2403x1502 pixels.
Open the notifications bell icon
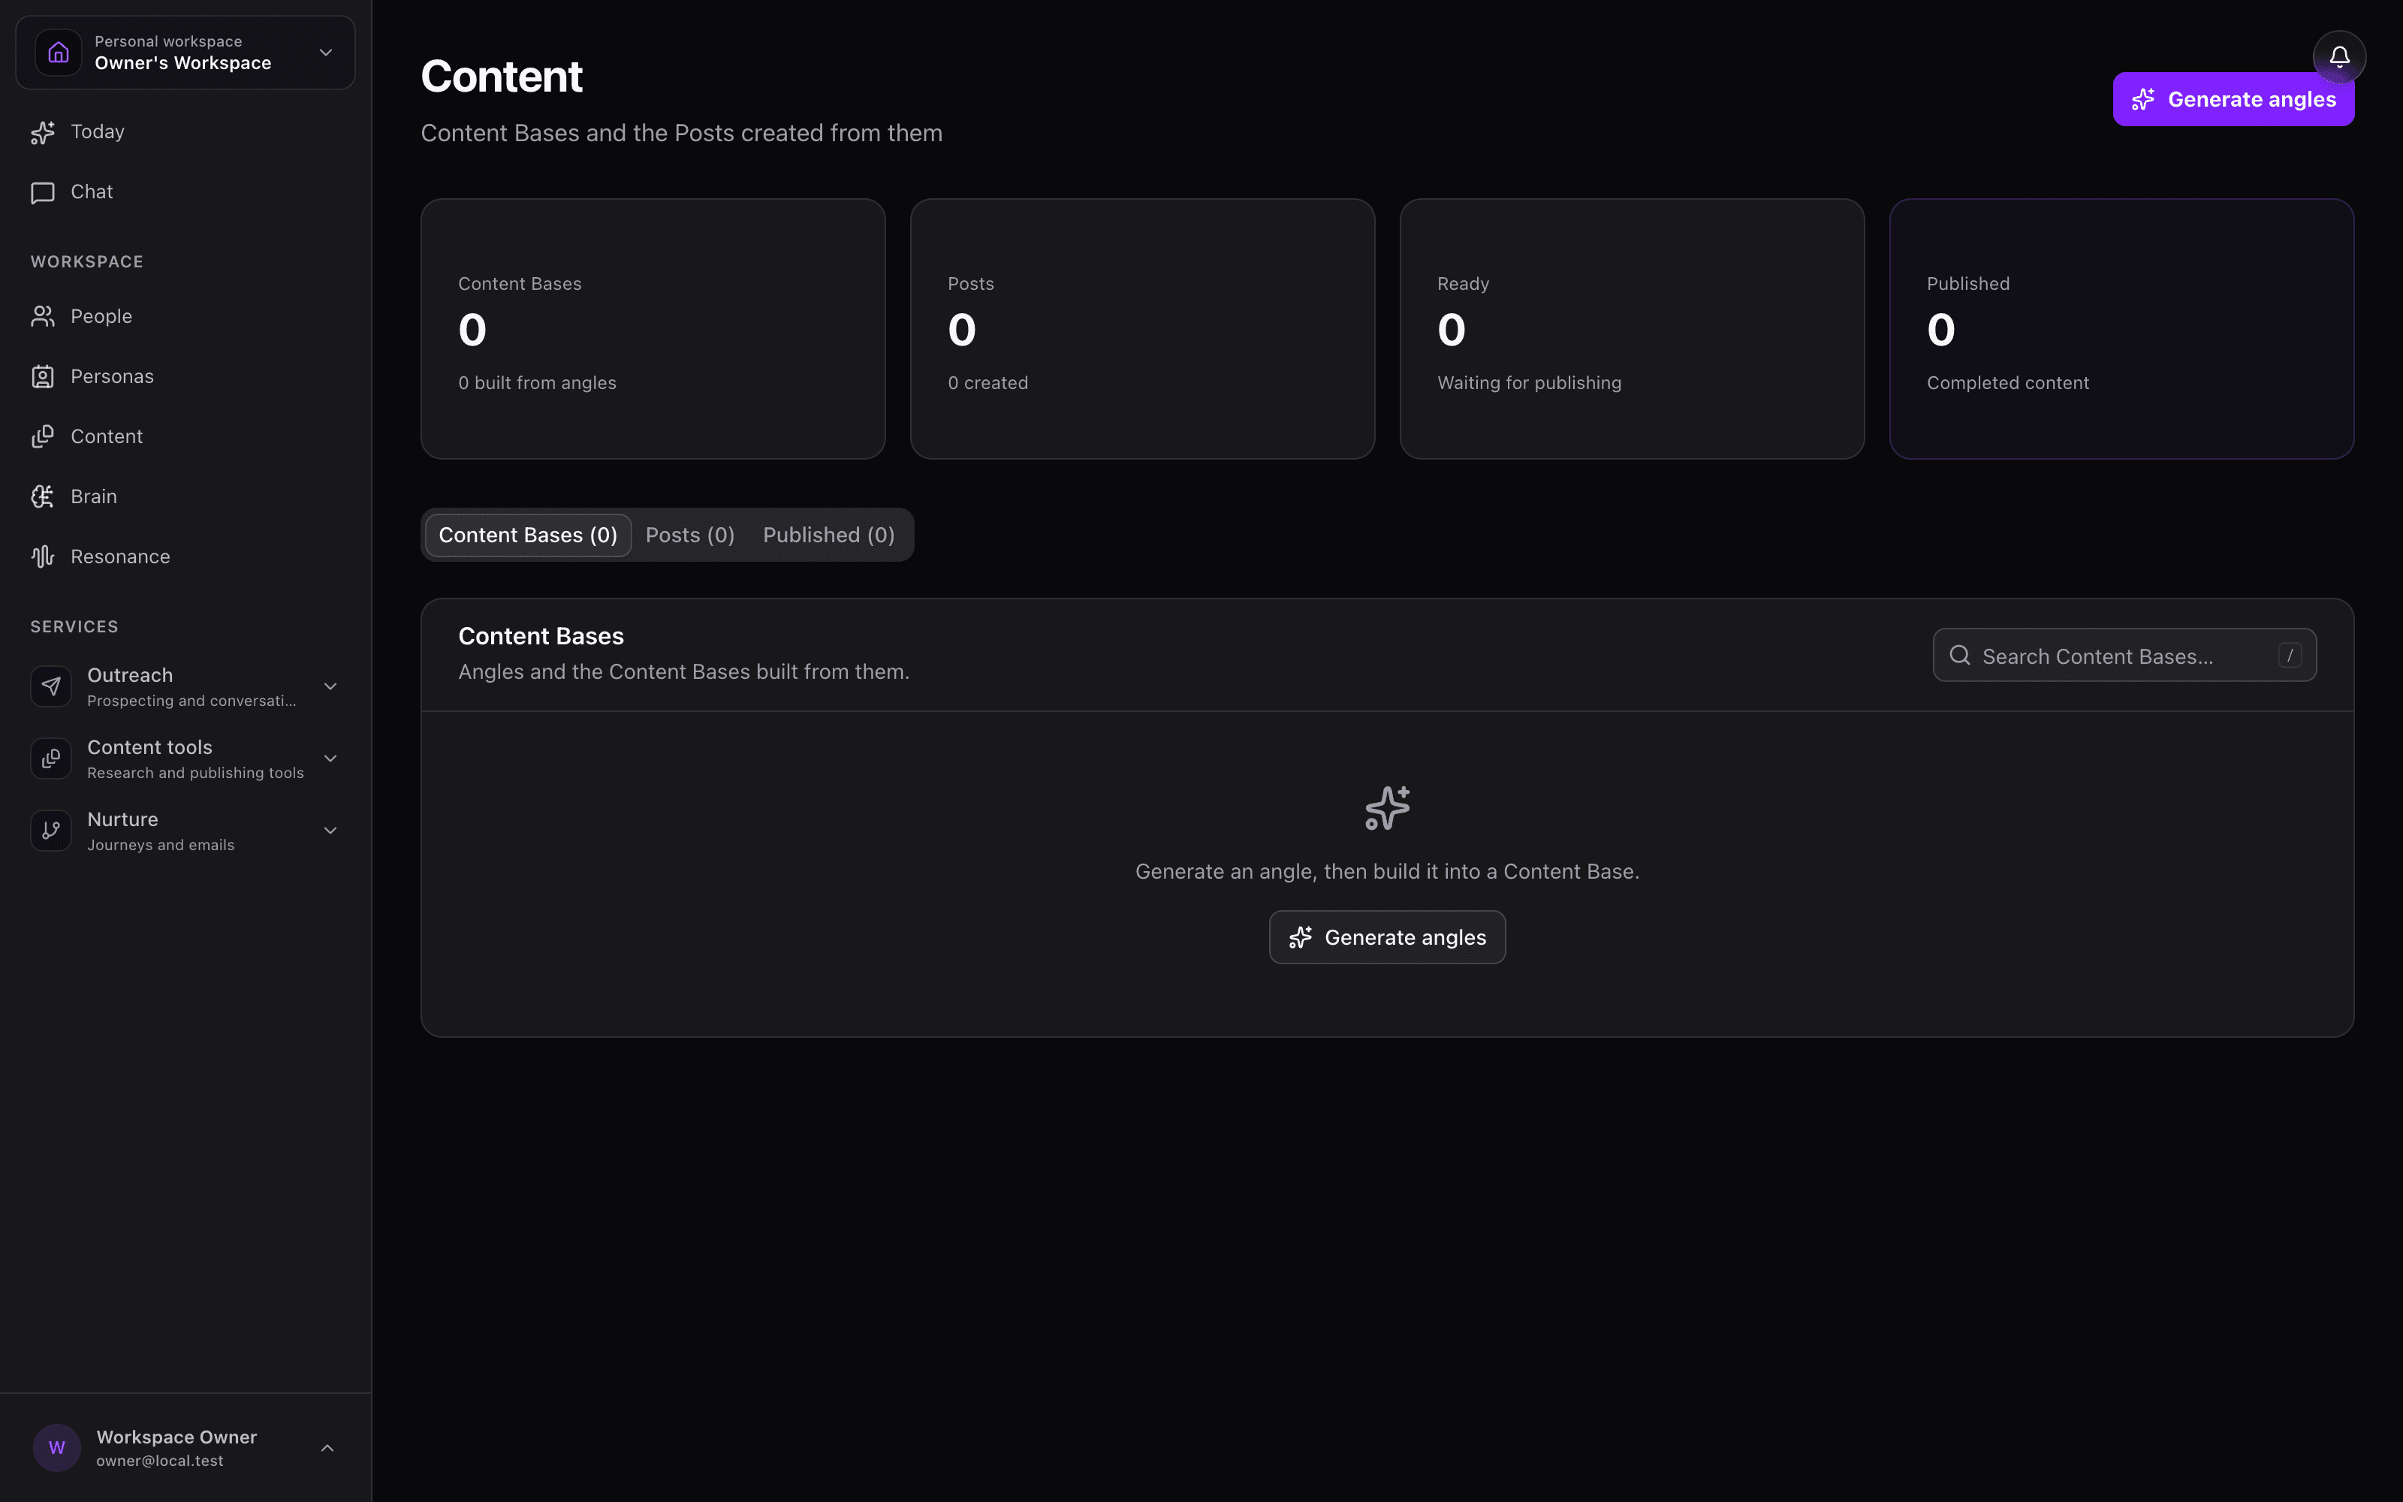tap(2338, 56)
